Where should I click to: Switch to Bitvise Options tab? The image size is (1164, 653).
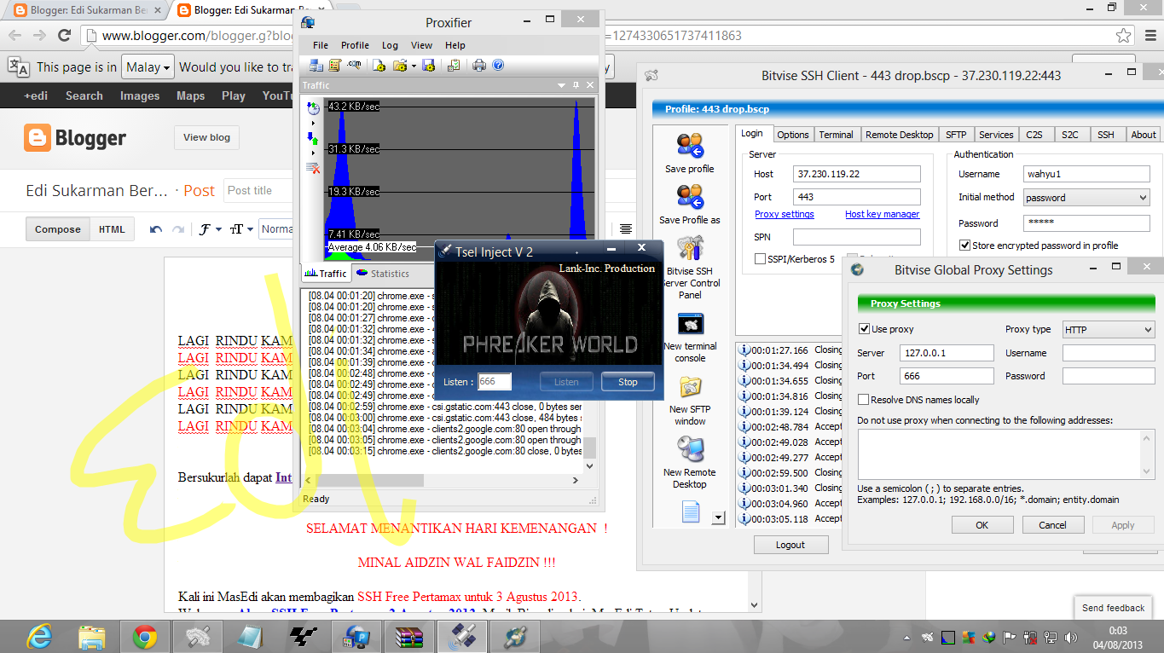pos(792,135)
